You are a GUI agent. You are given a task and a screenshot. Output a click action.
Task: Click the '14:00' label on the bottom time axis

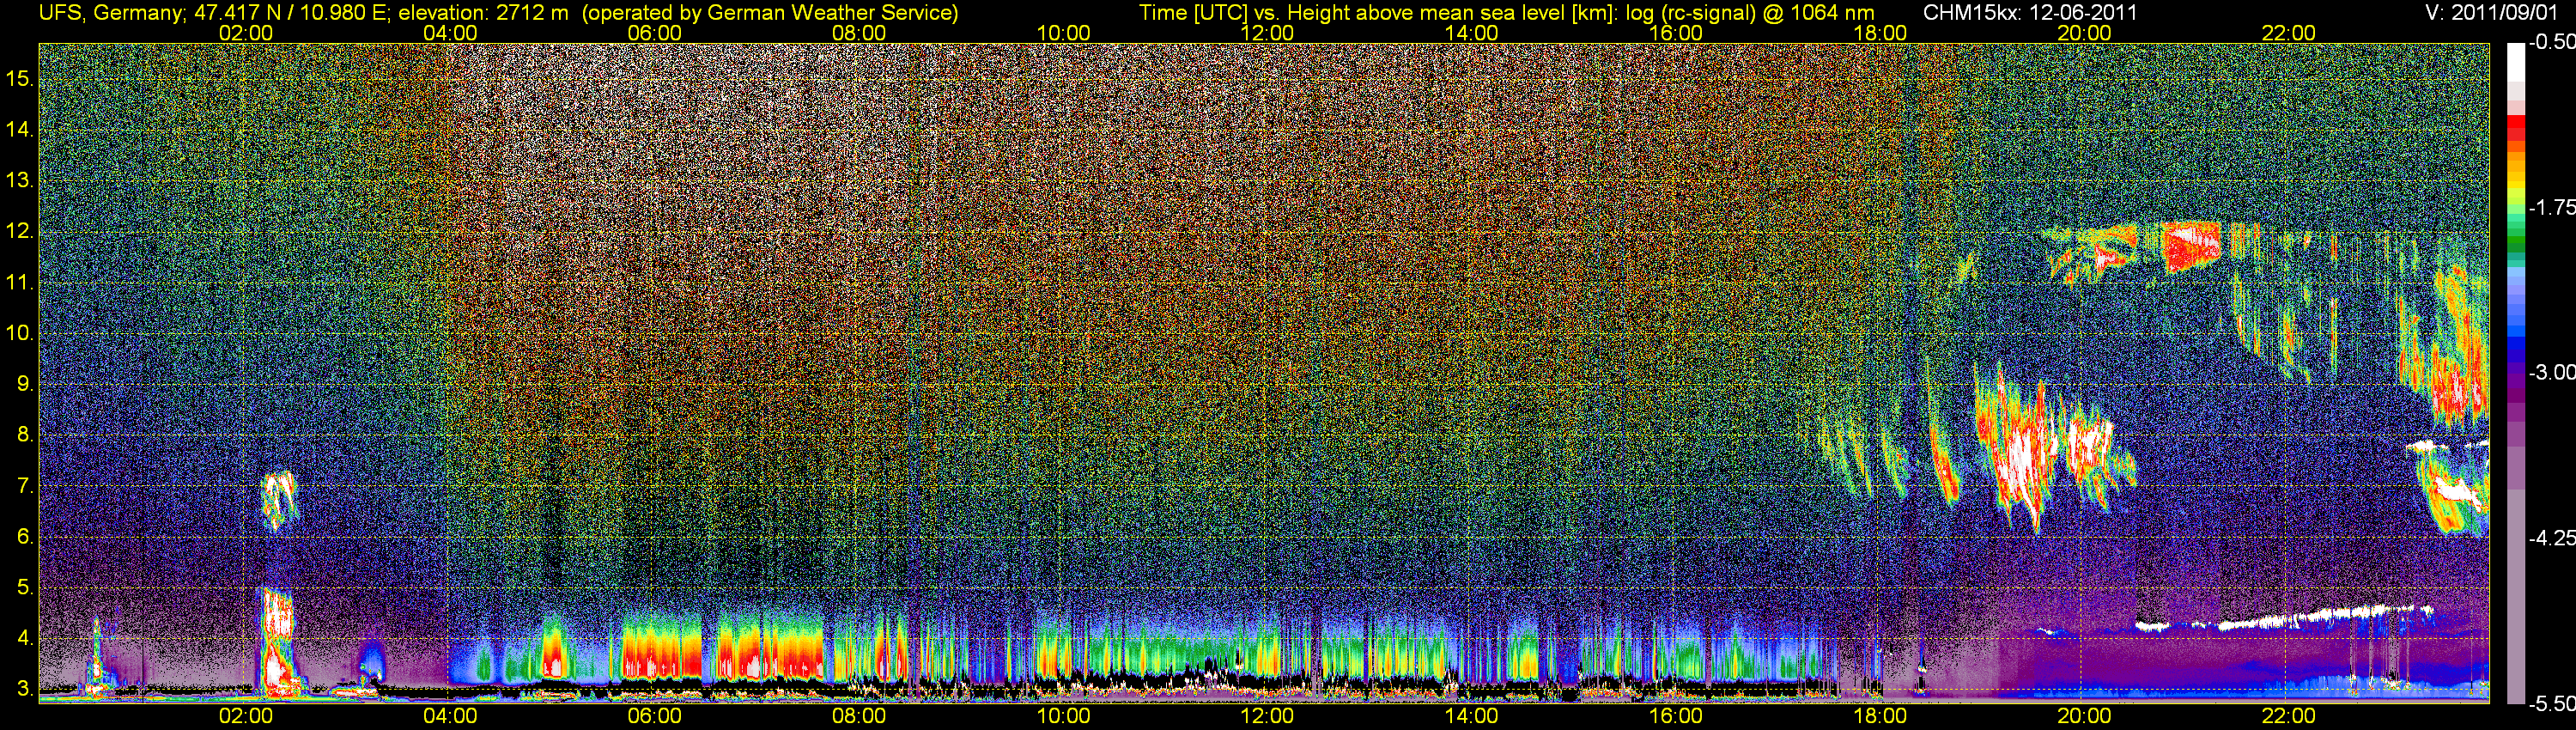click(1472, 716)
